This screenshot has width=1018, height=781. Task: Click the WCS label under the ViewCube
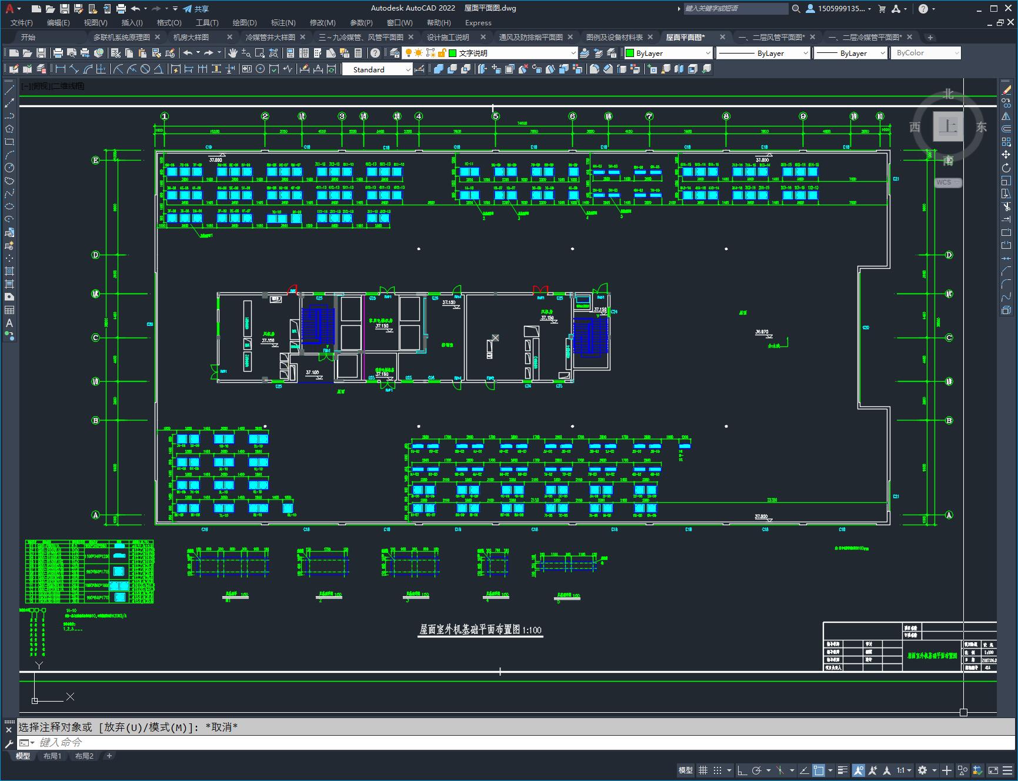click(947, 182)
